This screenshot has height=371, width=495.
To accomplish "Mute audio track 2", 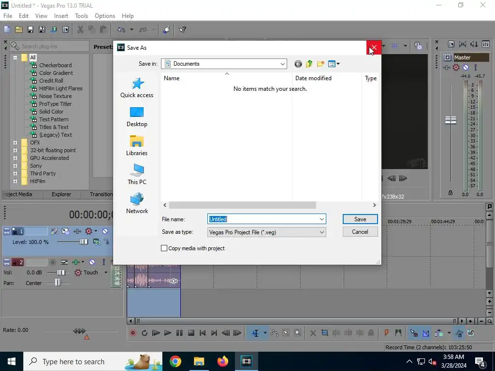I will click(x=92, y=262).
